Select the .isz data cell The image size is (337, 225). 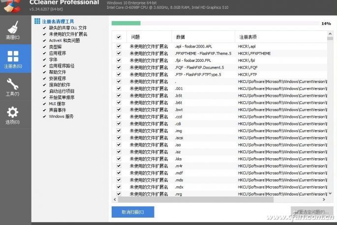[x=178, y=152]
